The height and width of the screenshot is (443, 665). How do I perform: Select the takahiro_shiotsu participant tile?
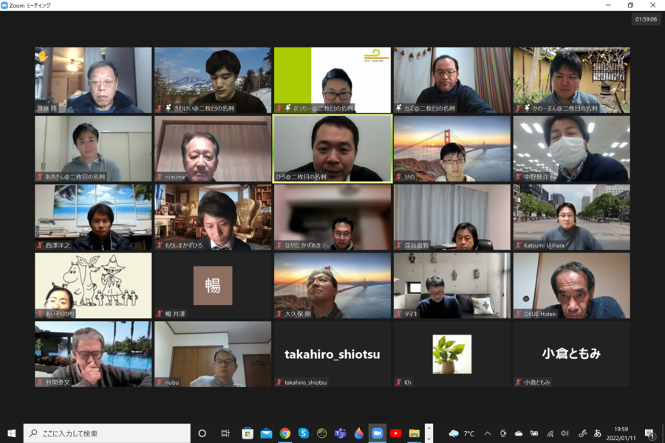tap(332, 354)
